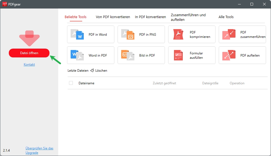Tick the select-all checkbox beside Dateiname
Viewport: 271px width, 156px height.
[x=71, y=83]
